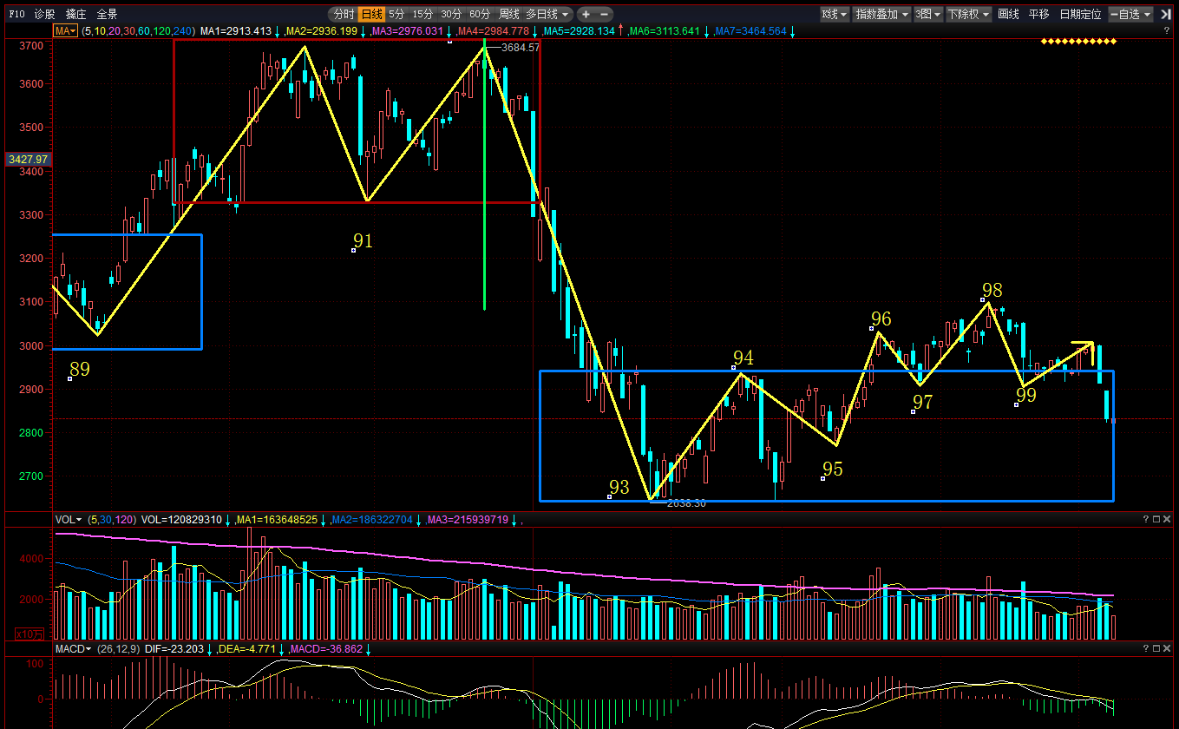Click the volume MA2=186322704 label
The image size is (1179, 729).
373,520
